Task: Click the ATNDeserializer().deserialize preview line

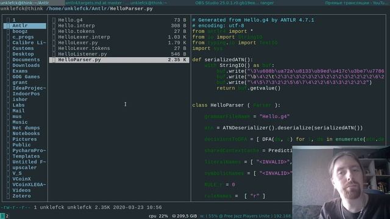Action: [x=283, y=128]
